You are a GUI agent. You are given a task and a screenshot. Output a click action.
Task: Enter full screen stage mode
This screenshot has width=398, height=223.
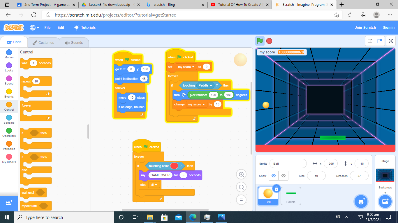coord(390,41)
